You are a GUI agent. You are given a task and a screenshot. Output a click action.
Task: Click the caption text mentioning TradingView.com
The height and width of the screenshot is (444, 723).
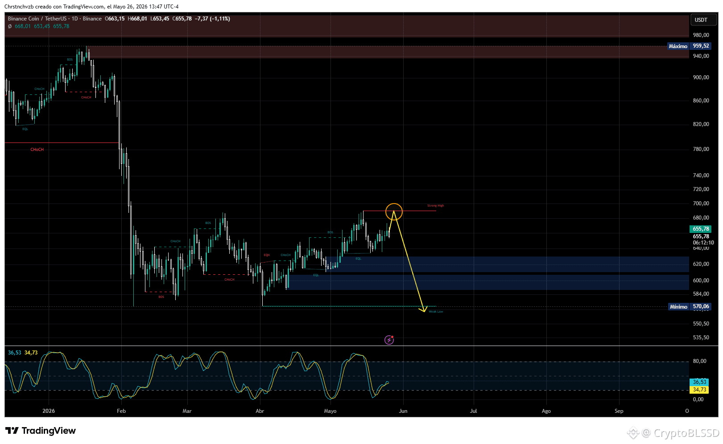[x=91, y=7]
